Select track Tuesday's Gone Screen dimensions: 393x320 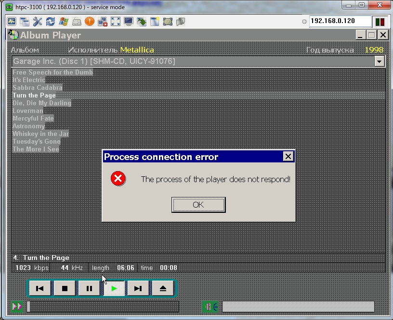coord(36,141)
